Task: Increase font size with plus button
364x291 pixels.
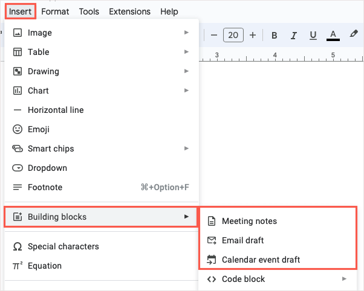Action: click(253, 36)
